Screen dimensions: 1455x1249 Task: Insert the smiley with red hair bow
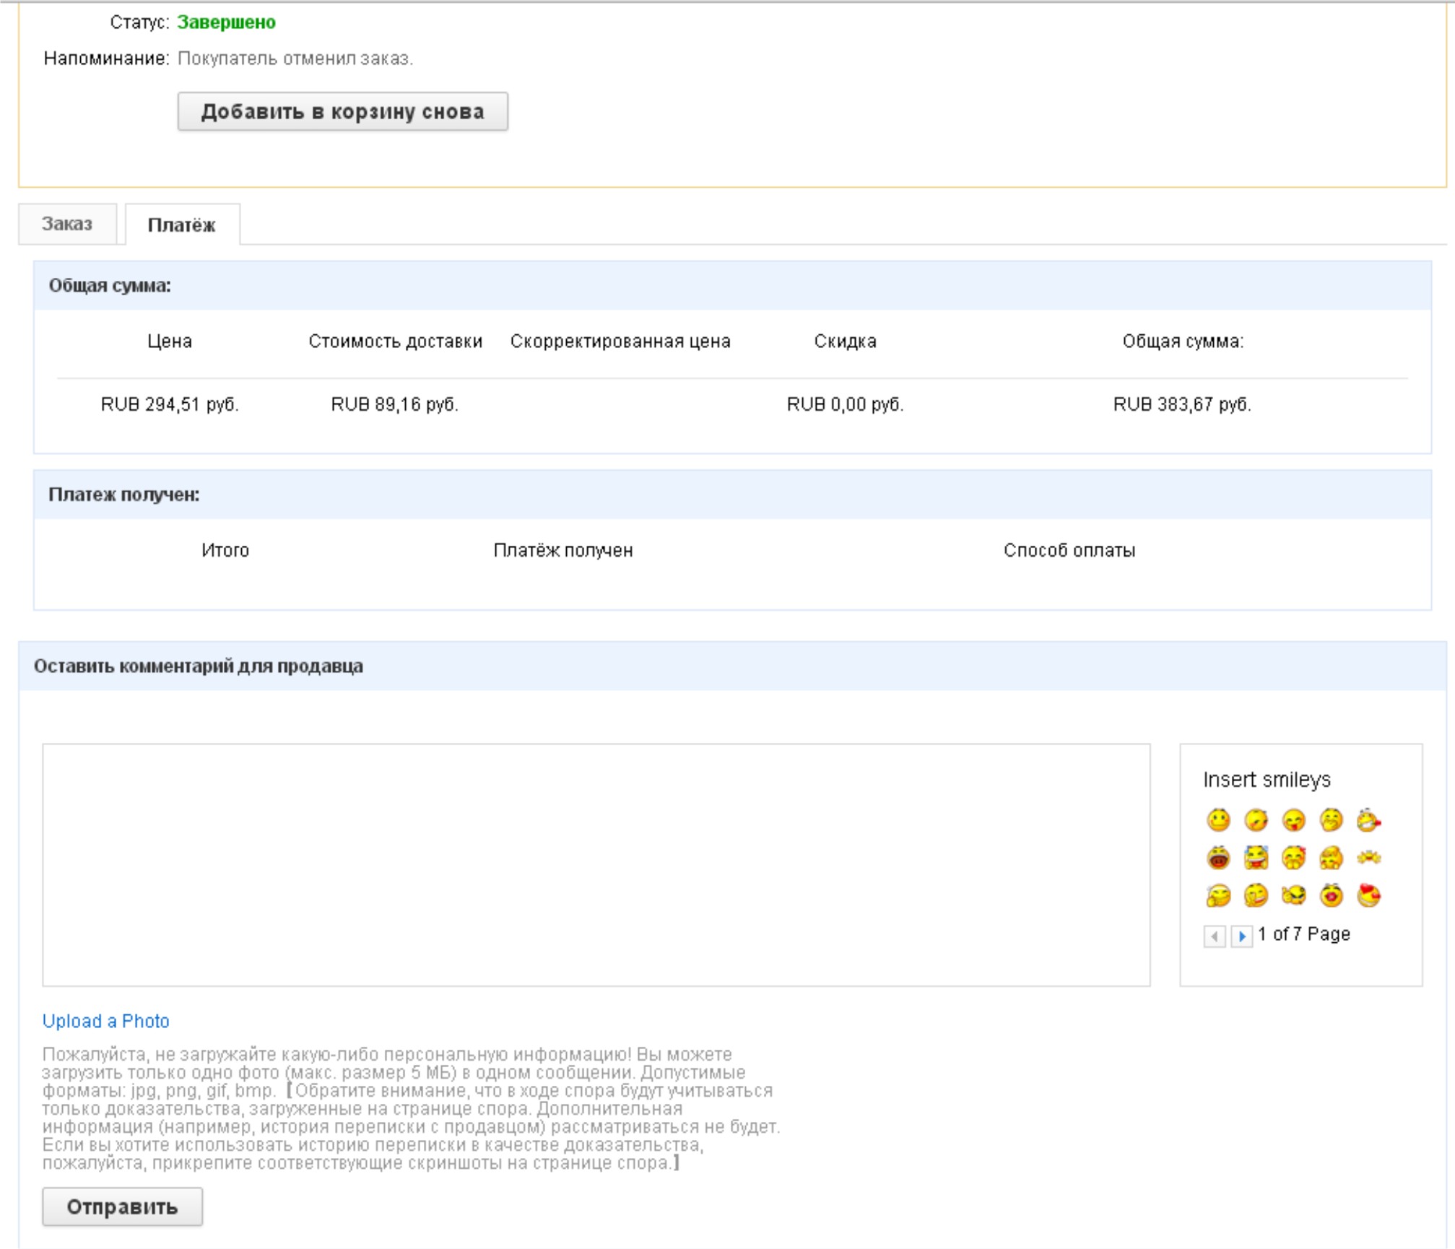tap(1293, 858)
